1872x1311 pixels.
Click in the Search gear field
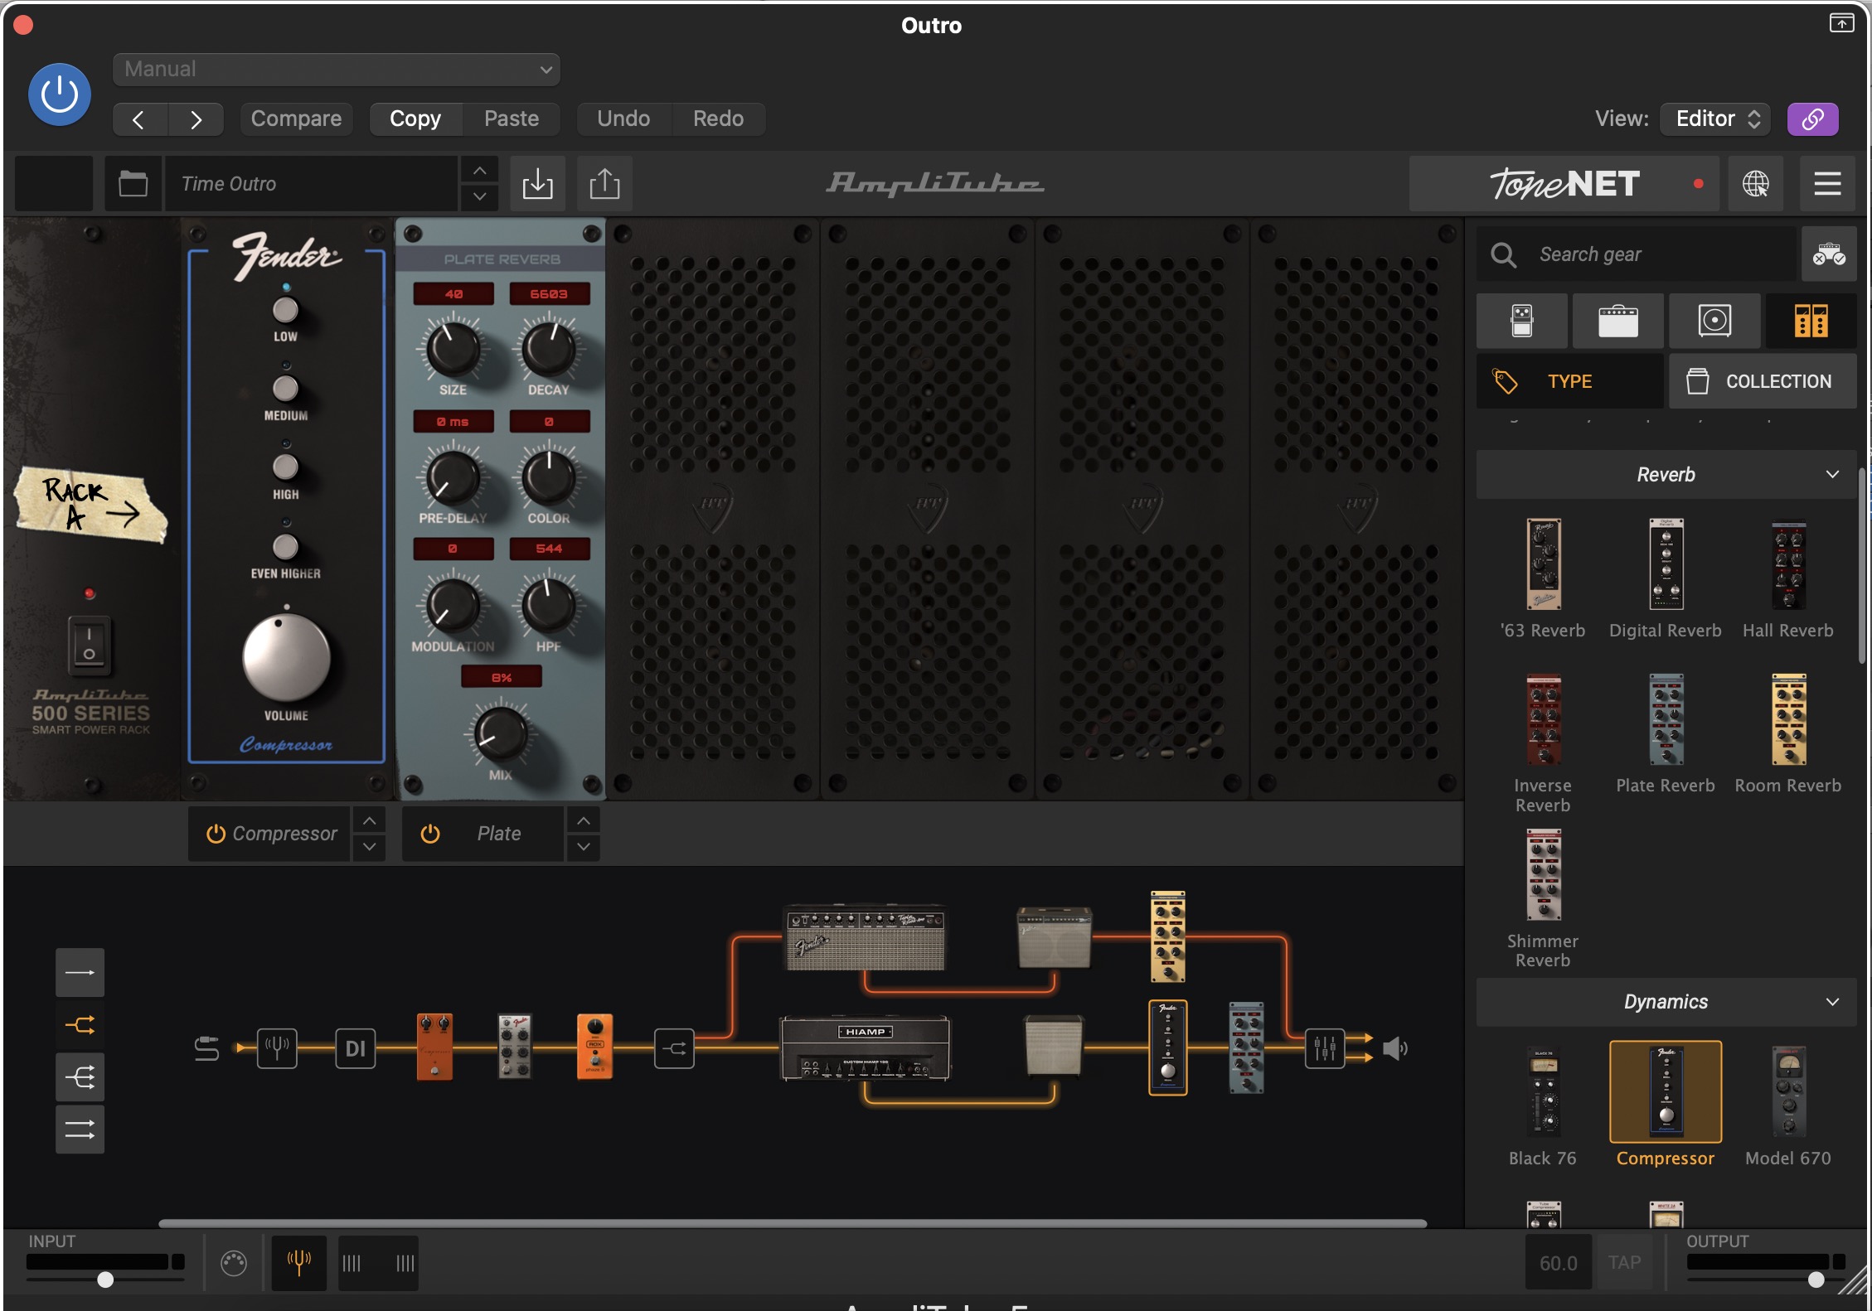(x=1637, y=254)
